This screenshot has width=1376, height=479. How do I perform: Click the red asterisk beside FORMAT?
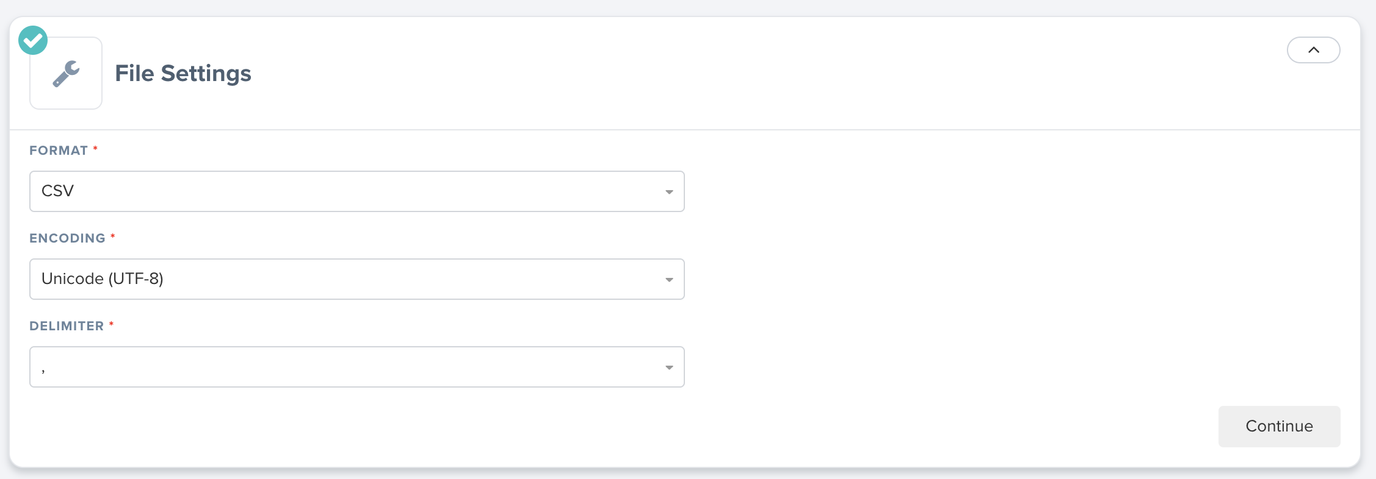[x=95, y=149]
